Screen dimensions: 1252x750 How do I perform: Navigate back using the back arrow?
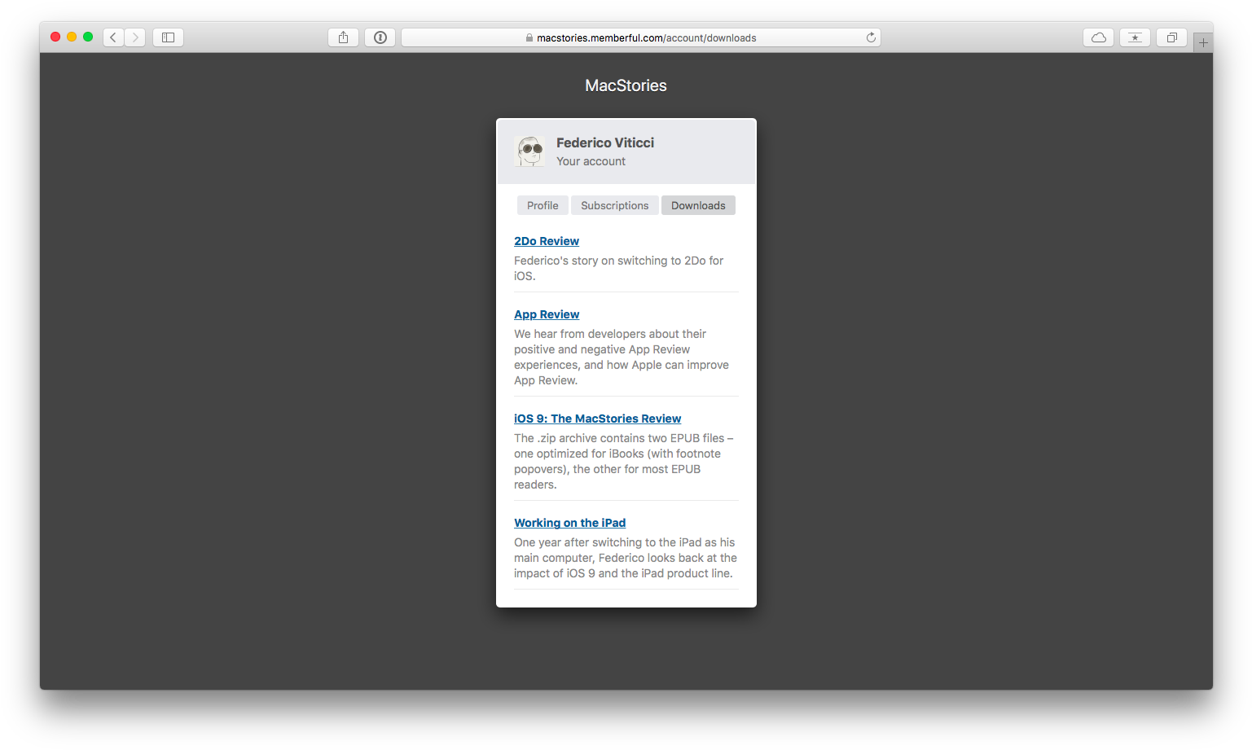coord(112,37)
